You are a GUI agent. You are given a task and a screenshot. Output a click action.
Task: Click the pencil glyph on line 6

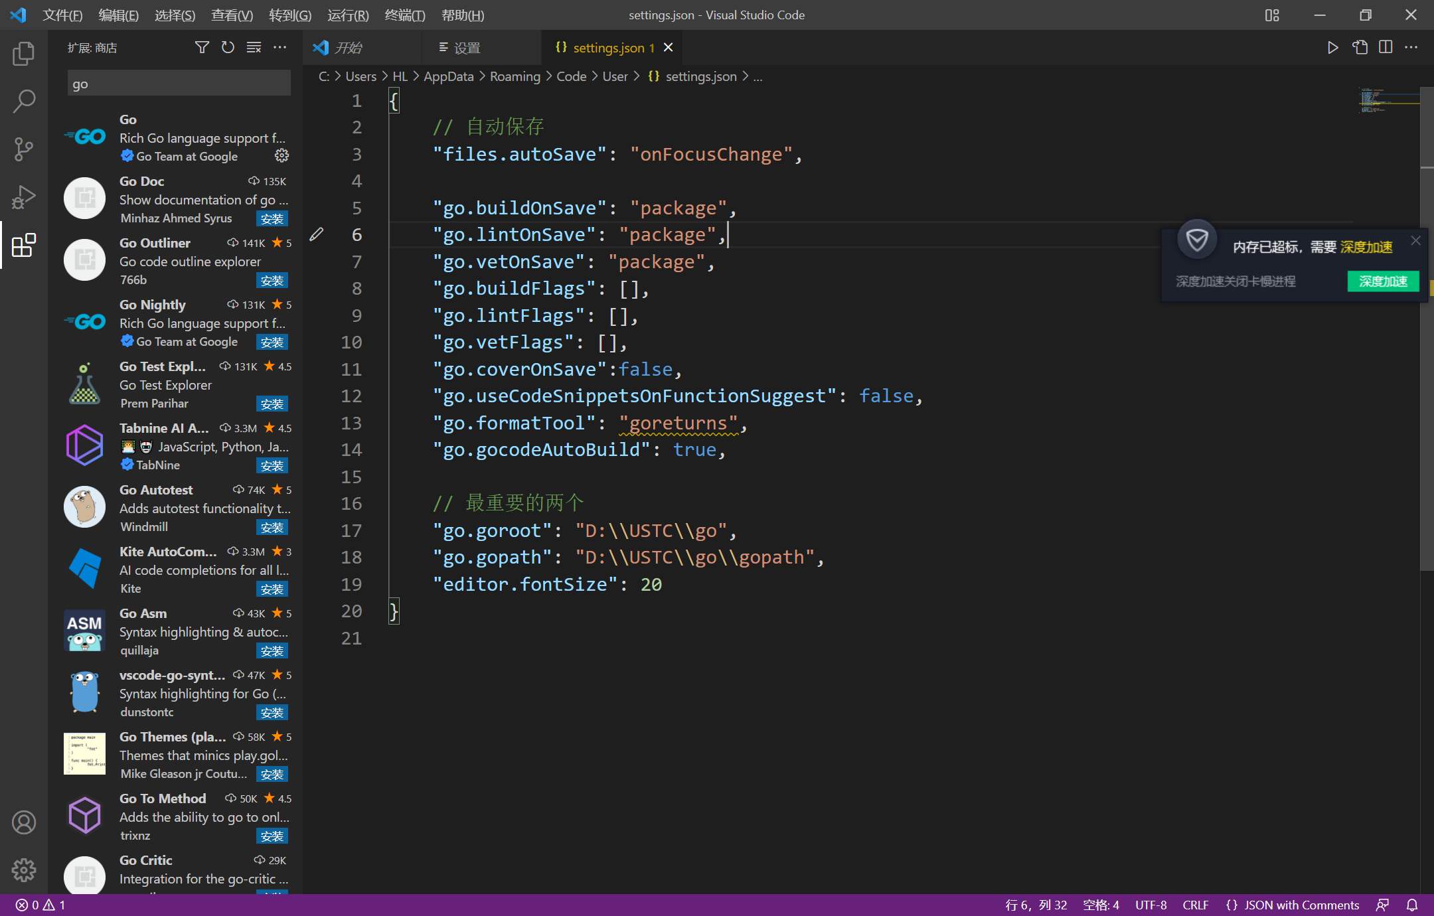(x=317, y=234)
